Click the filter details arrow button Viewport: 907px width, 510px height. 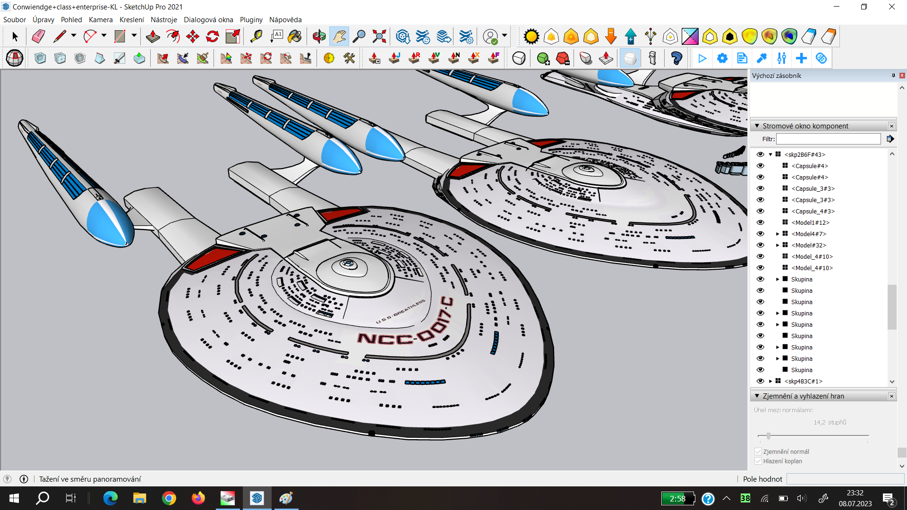pos(890,139)
